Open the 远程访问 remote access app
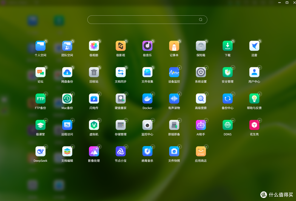The width and height of the screenshot is (296, 201). (x=67, y=125)
